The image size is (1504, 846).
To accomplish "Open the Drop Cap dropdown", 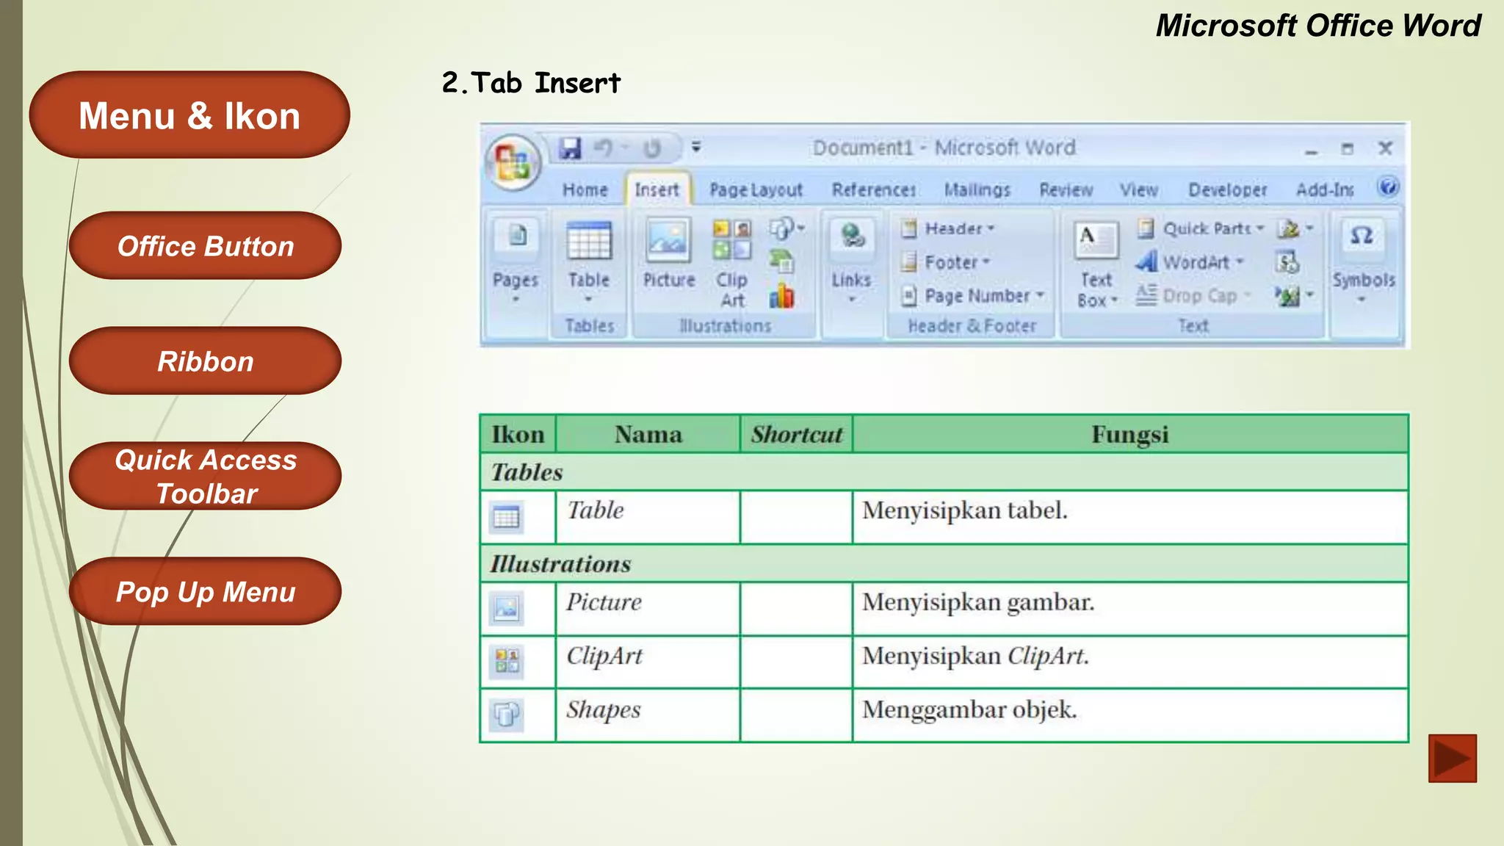I will (x=1193, y=296).
